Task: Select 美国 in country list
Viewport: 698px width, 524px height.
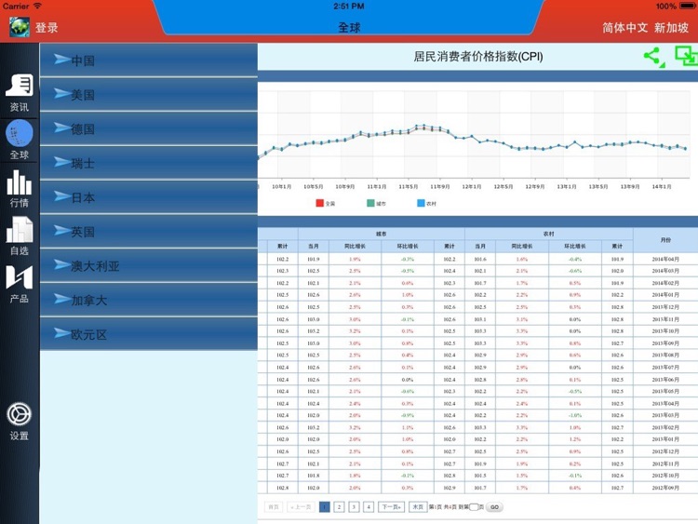Action: tap(149, 94)
